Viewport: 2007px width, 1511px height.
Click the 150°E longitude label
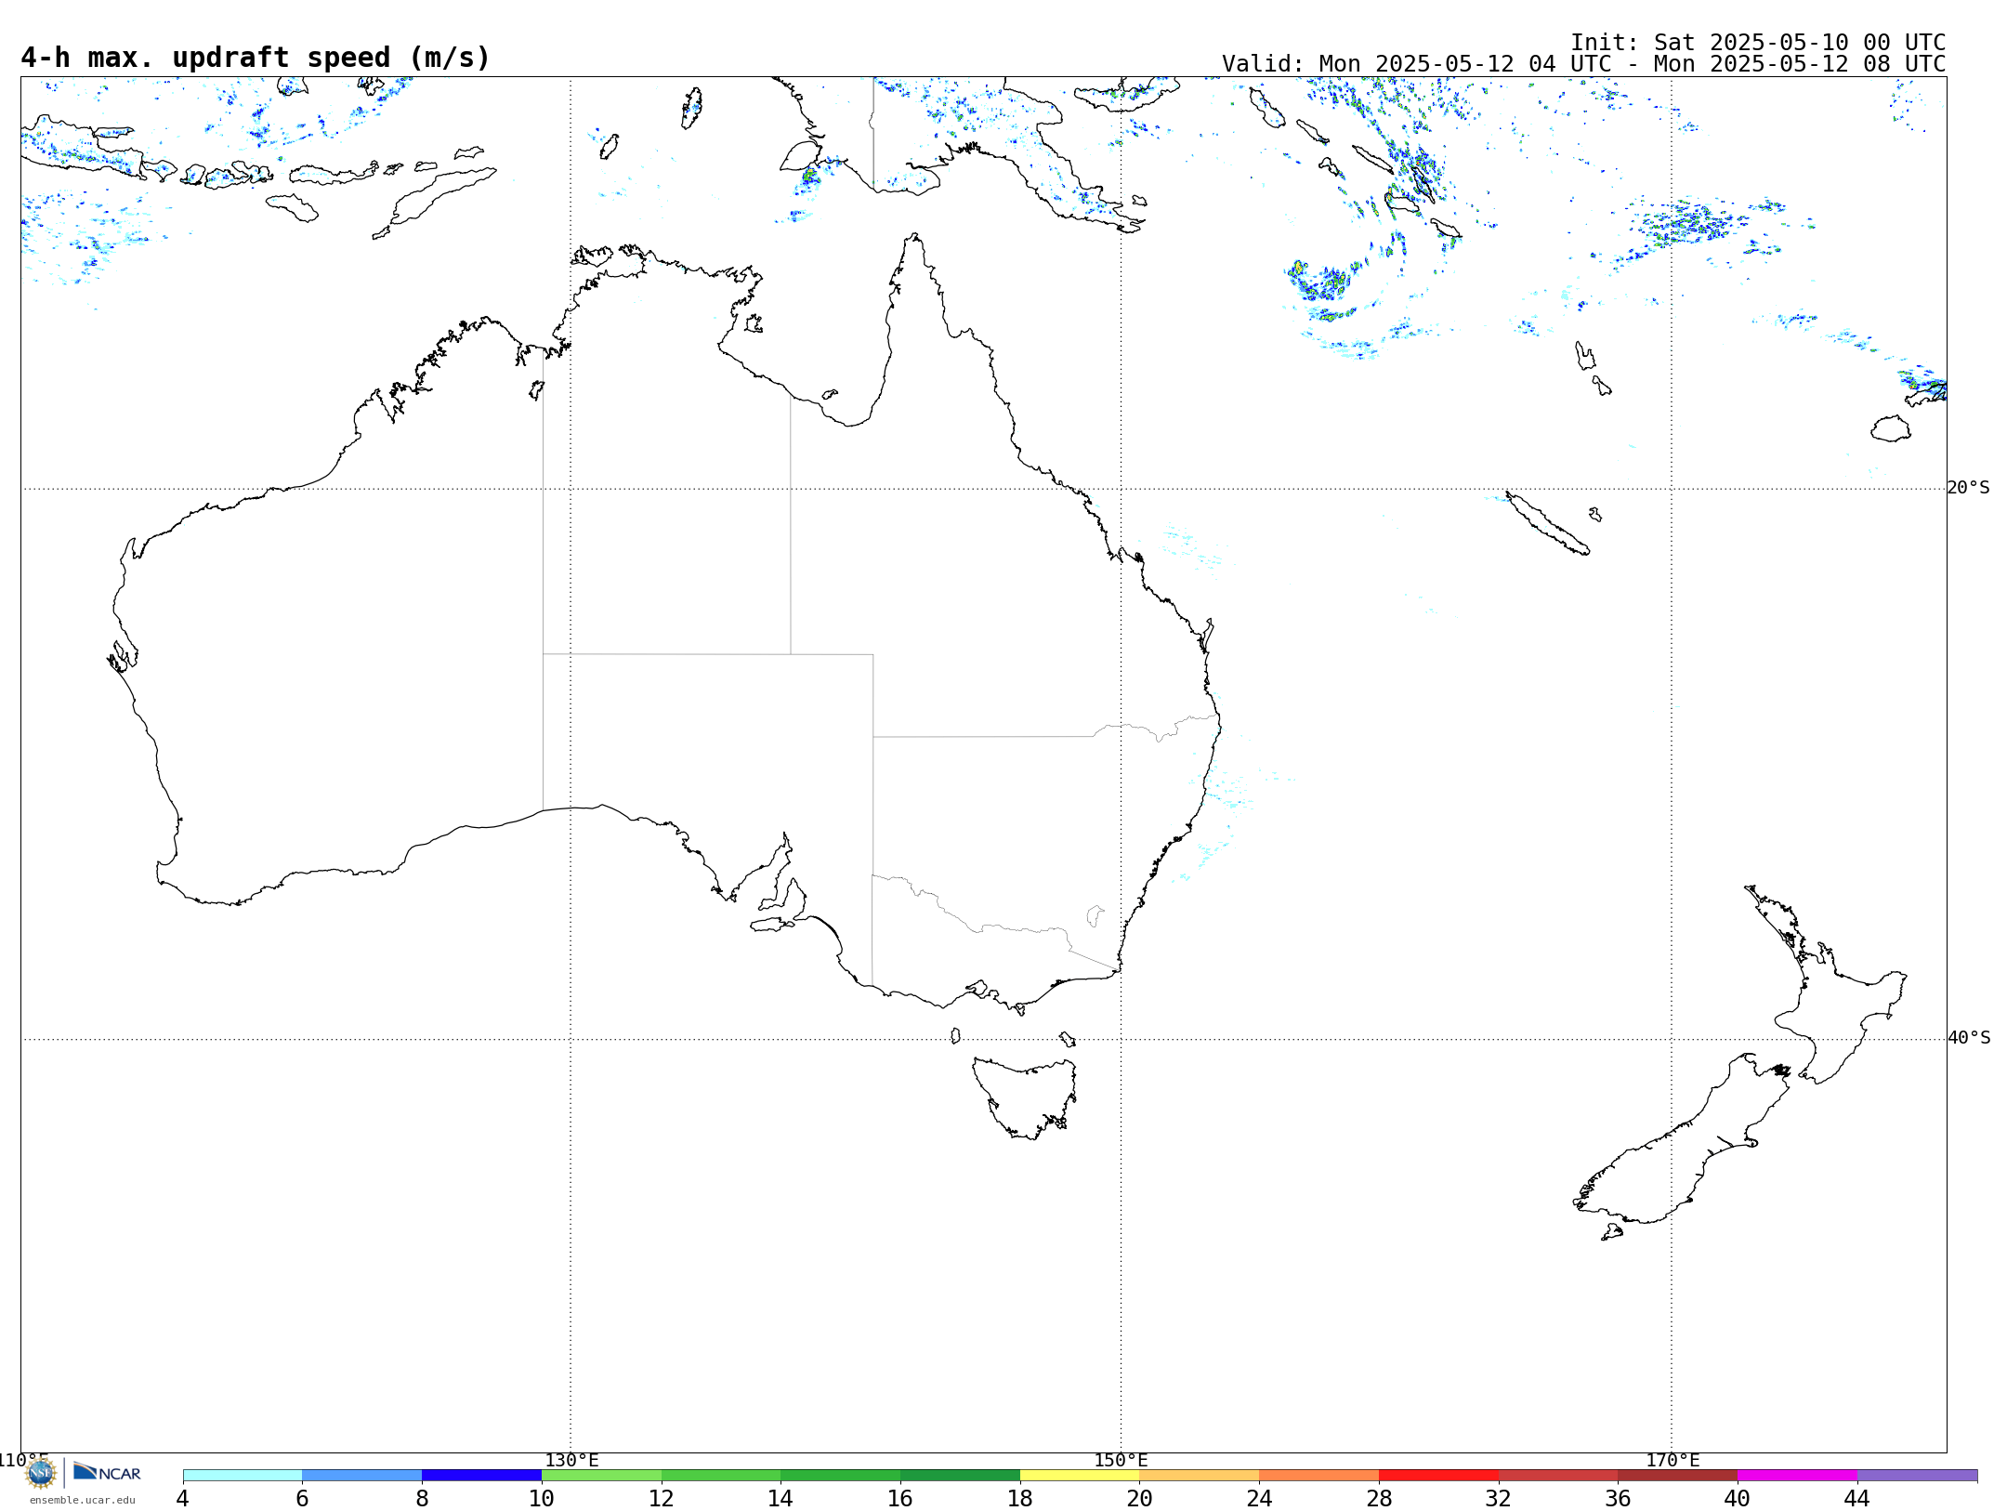1121,1460
